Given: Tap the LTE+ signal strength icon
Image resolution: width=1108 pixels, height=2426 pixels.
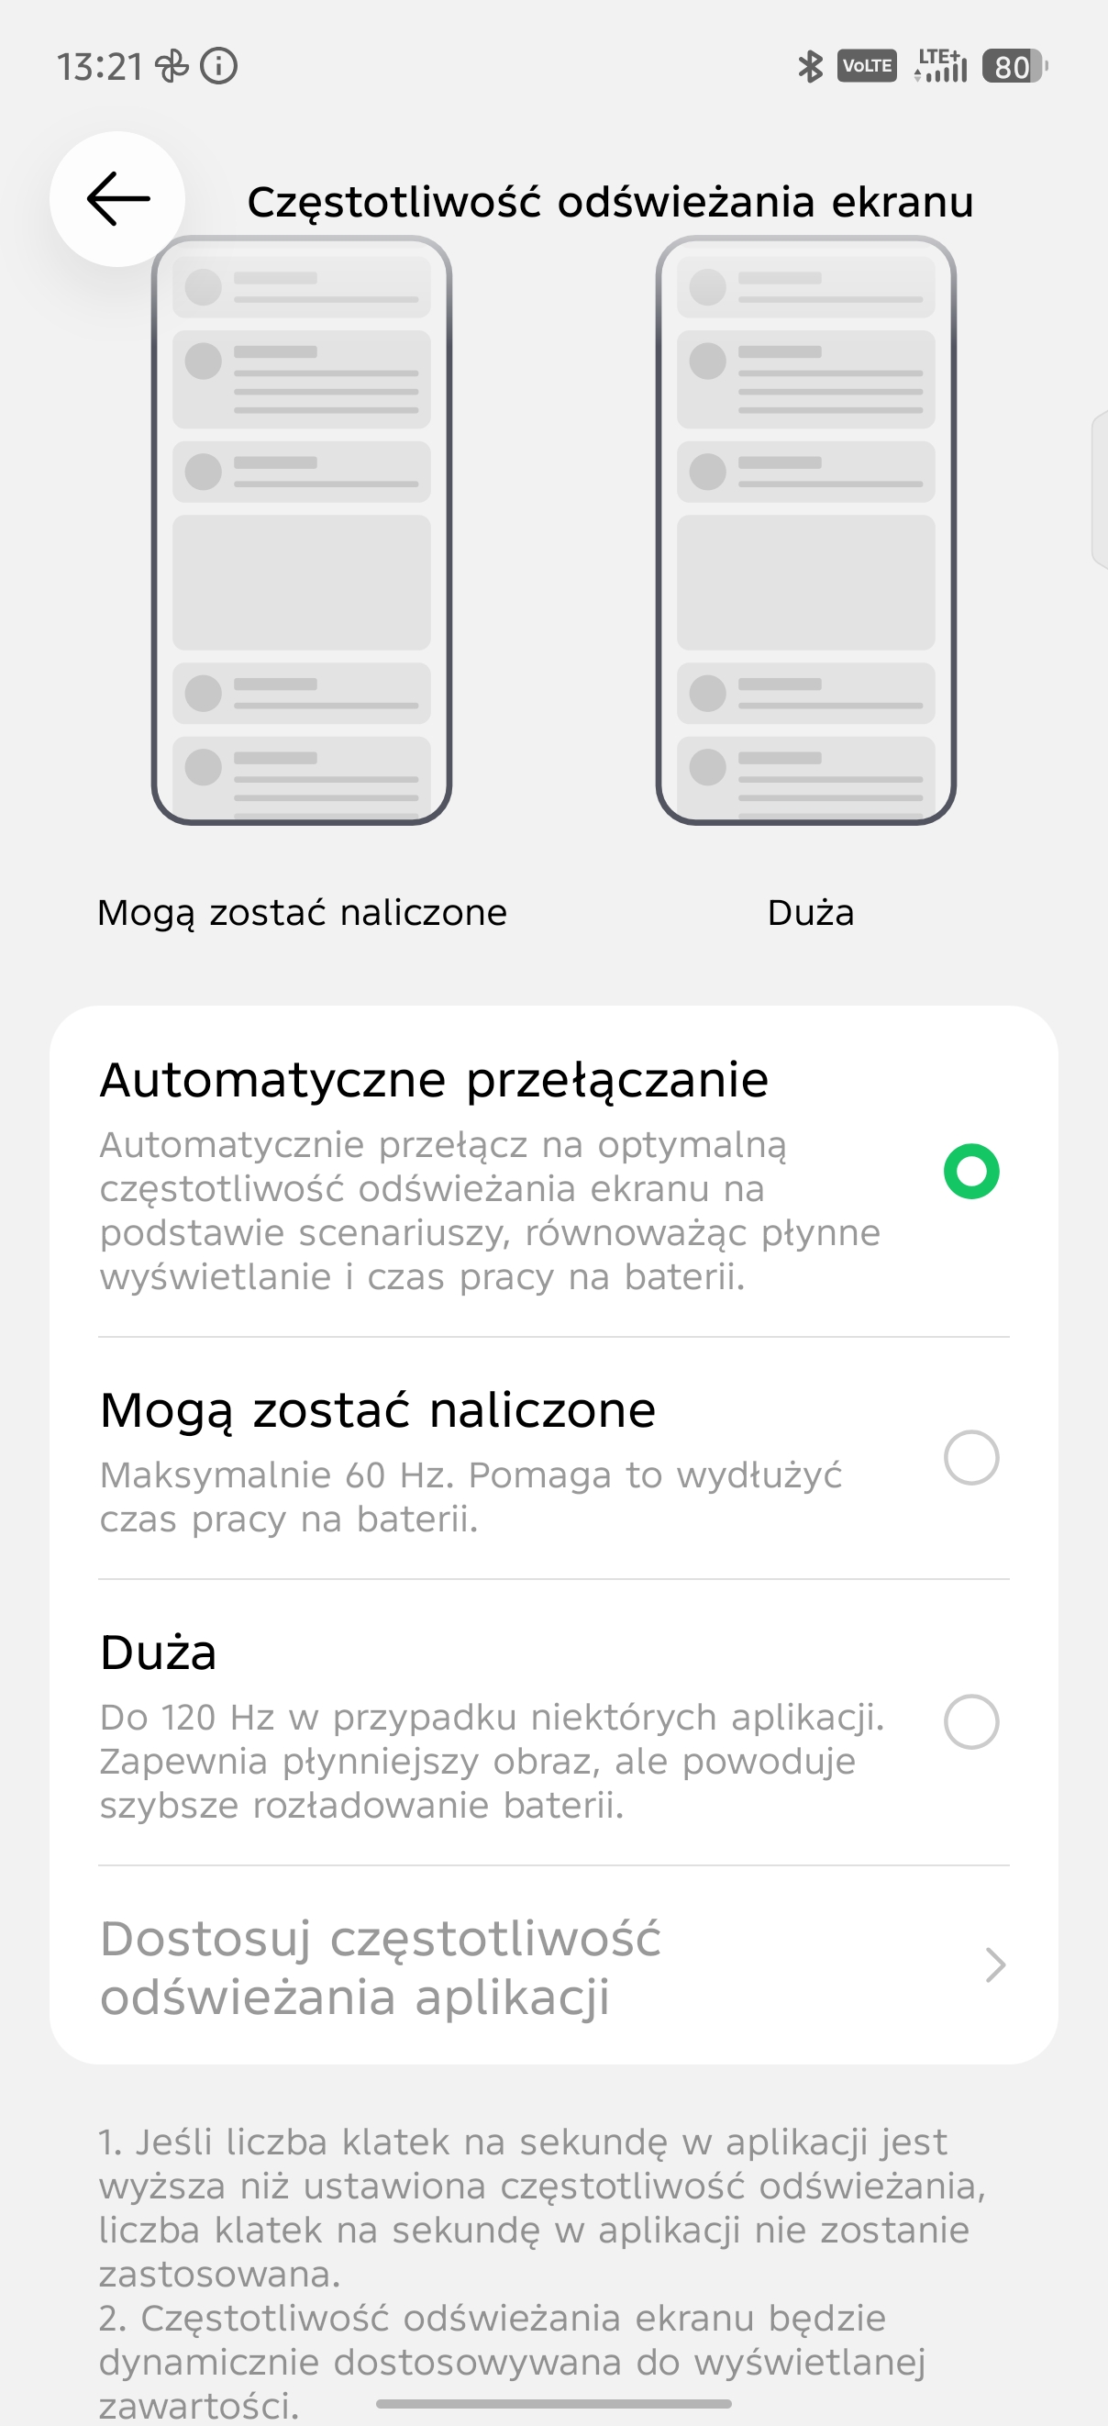Looking at the screenshot, I should (940, 66).
